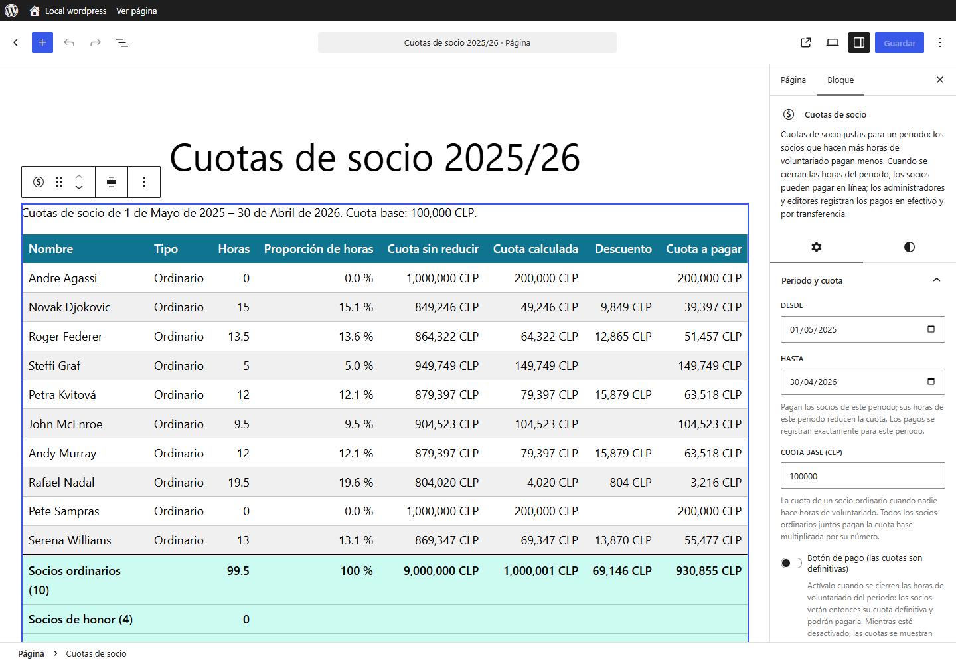The width and height of the screenshot is (956, 664).
Task: Click the Ver página link
Action: click(x=137, y=11)
